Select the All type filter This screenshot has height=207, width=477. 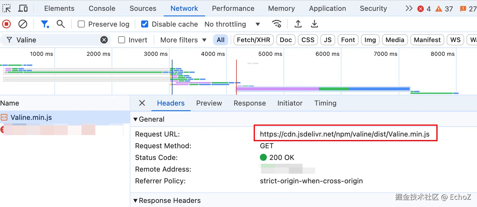click(x=221, y=40)
